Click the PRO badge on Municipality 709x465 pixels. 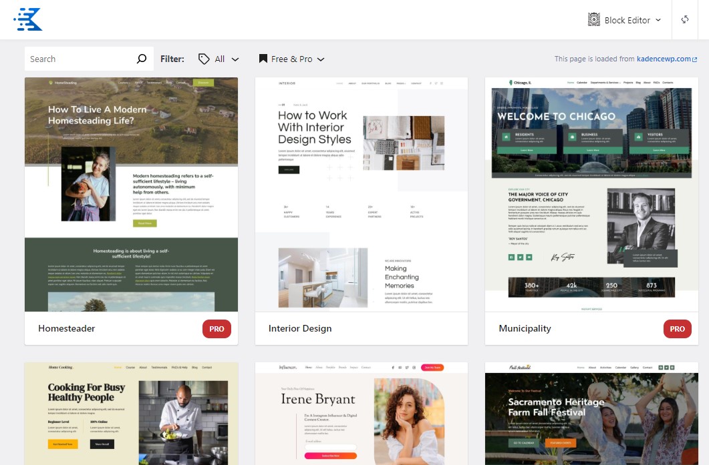[678, 329]
